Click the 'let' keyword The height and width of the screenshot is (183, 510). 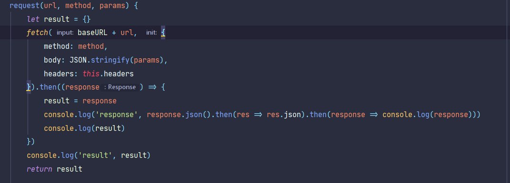(33, 19)
